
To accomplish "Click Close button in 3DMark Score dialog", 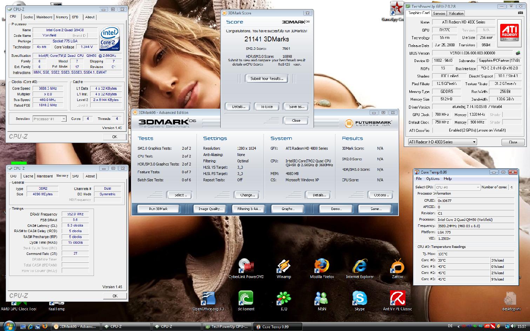I will point(296,120).
